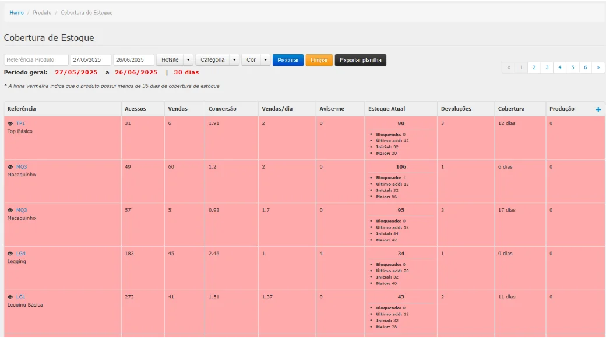This screenshot has height=338, width=606.
Task: Click the blue Procurar button
Action: [x=288, y=60]
